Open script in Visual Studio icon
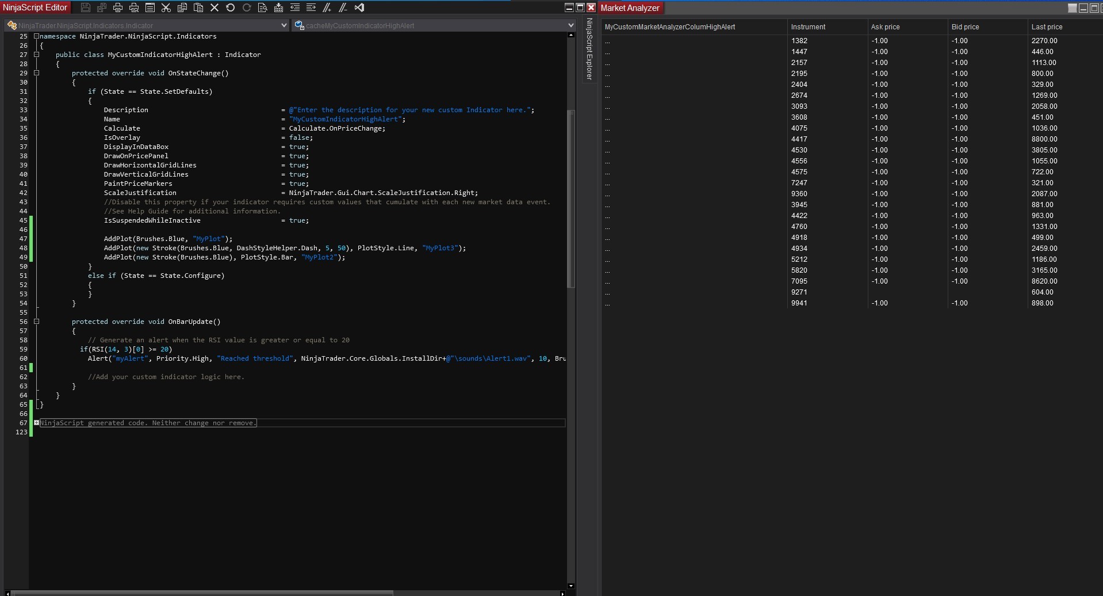Viewport: 1103px width, 596px height. coord(359,7)
